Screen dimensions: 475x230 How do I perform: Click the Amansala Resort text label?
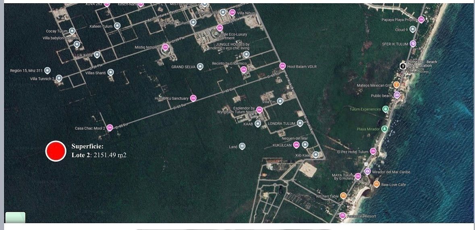(362, 216)
